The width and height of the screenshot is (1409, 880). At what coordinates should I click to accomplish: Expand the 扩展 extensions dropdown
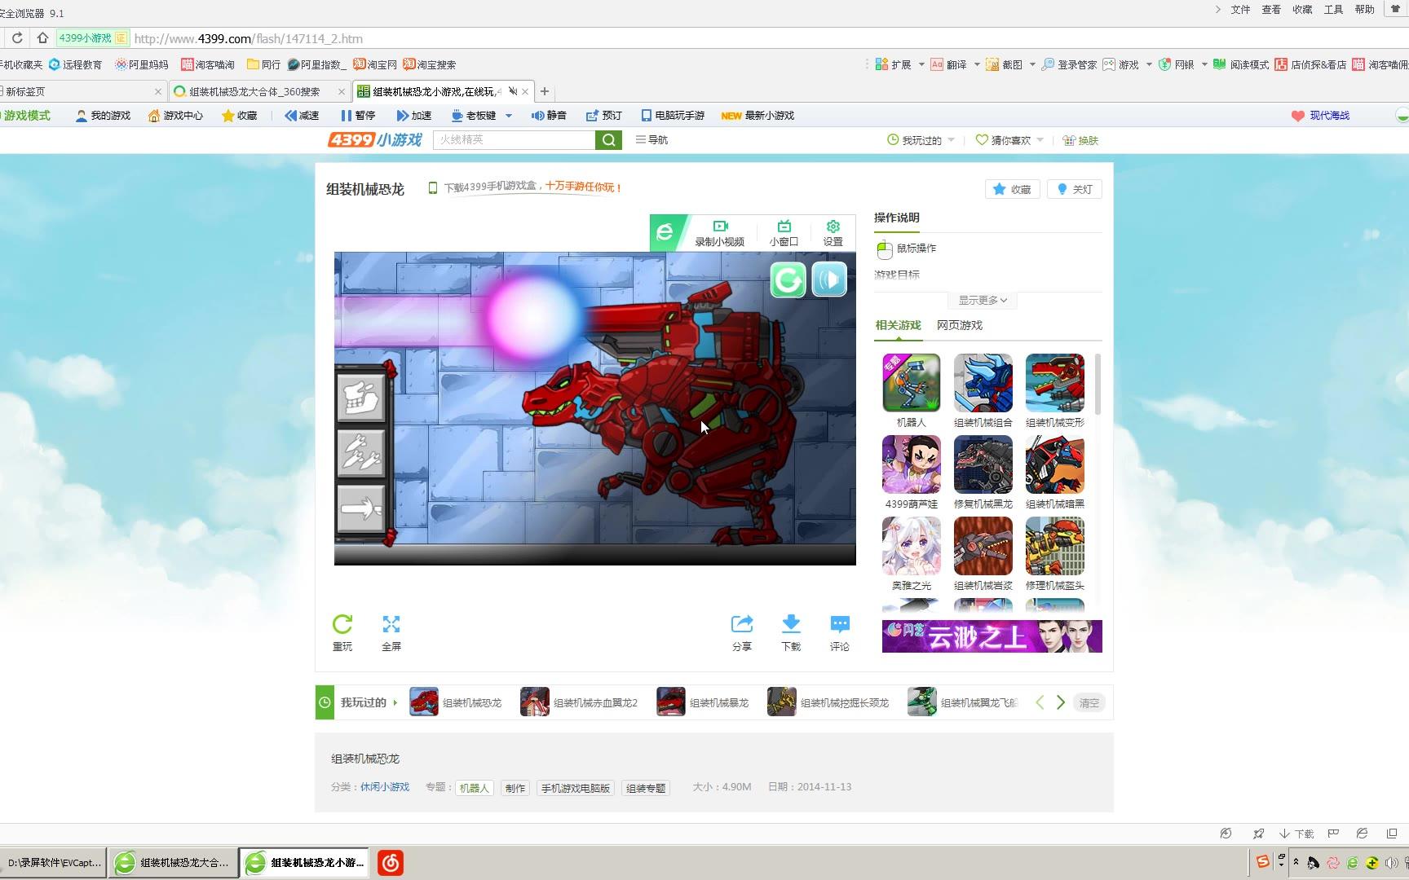[x=921, y=64]
